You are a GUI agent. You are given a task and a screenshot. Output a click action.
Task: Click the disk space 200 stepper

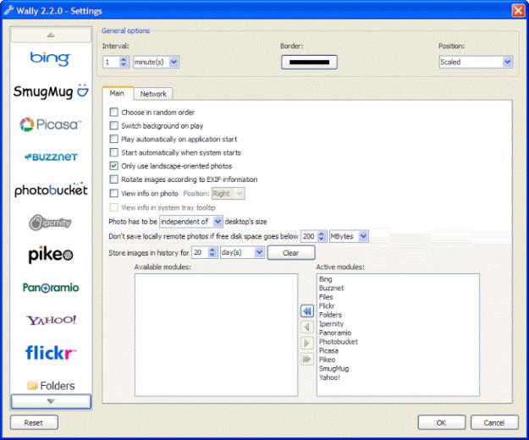(x=322, y=236)
